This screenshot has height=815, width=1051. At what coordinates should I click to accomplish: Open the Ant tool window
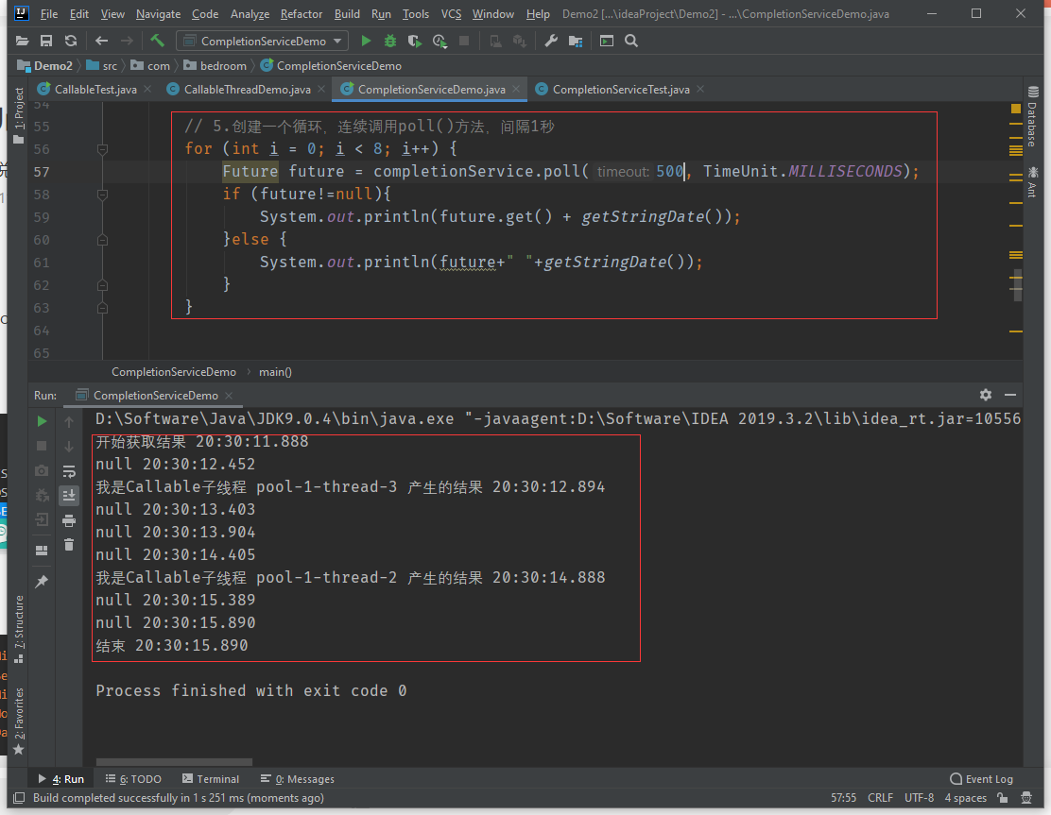[x=1032, y=182]
